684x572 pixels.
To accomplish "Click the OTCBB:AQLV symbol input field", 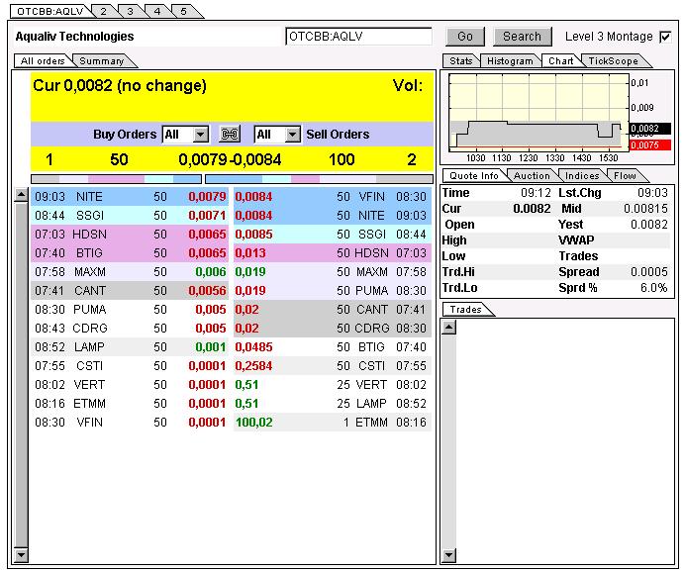I will (358, 37).
